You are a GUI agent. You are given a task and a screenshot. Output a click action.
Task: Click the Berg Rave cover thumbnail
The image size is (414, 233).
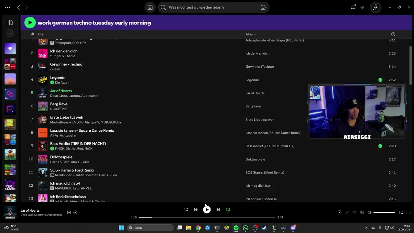point(43,106)
